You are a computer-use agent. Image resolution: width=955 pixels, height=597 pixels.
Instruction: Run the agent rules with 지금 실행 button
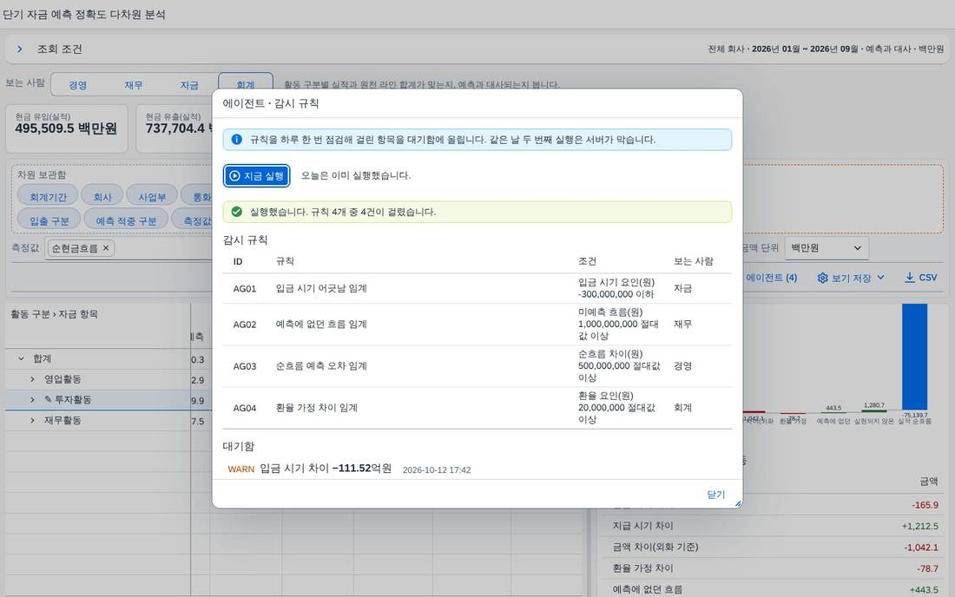click(256, 176)
